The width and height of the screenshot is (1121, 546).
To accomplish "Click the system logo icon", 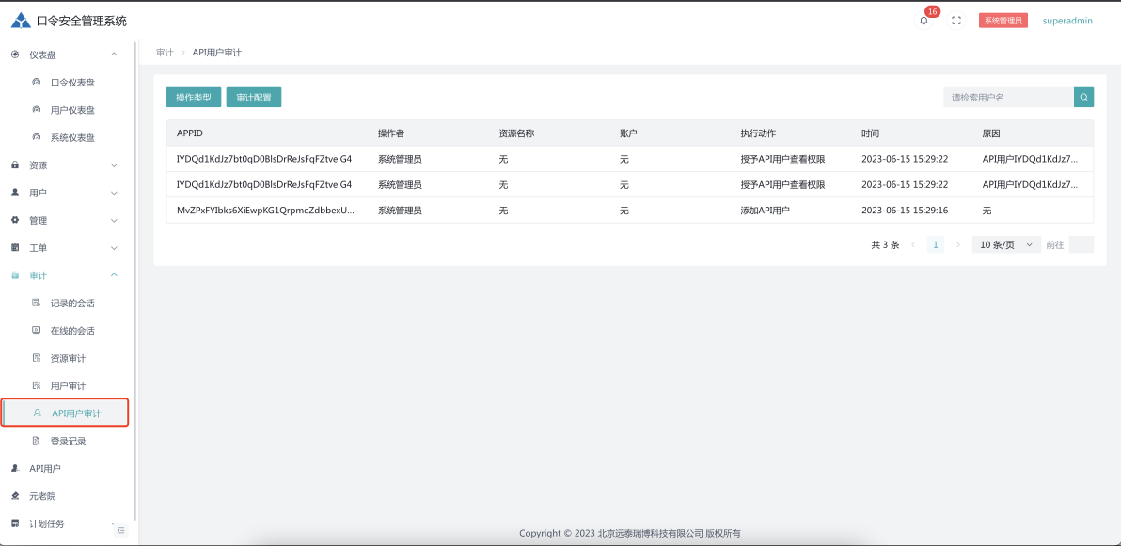I will tap(21, 21).
